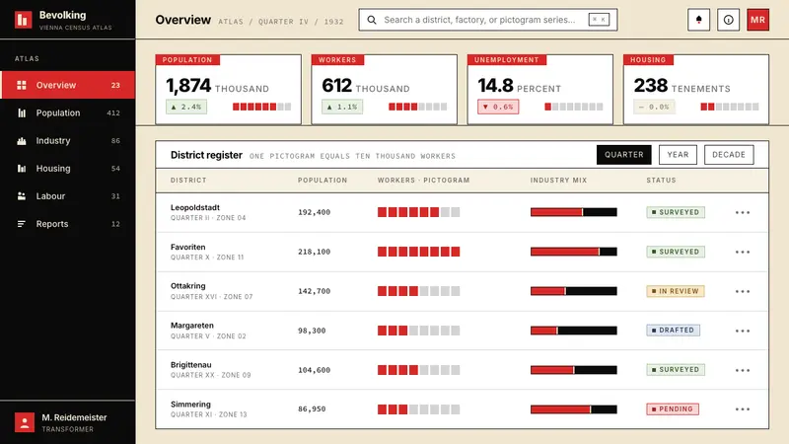The image size is (789, 444).
Task: Sort by the STATUS column header
Action: tap(661, 181)
